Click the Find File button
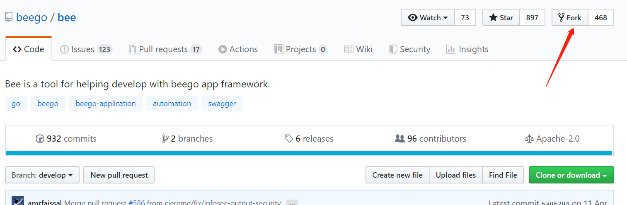Screen dimensions: 627x205 point(503,175)
